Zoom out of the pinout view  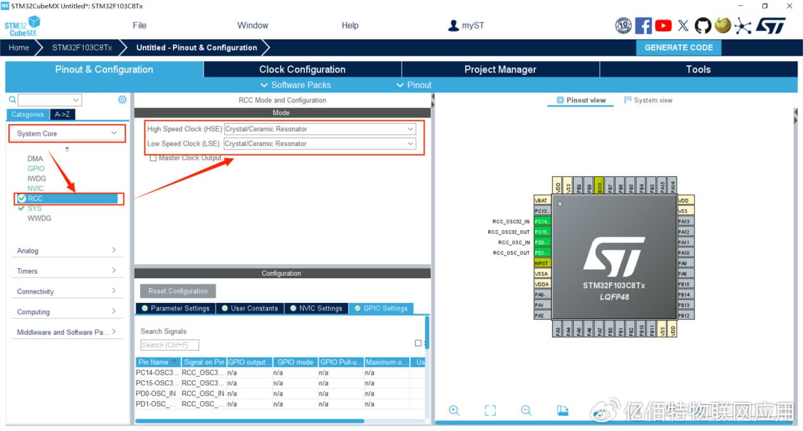(526, 410)
